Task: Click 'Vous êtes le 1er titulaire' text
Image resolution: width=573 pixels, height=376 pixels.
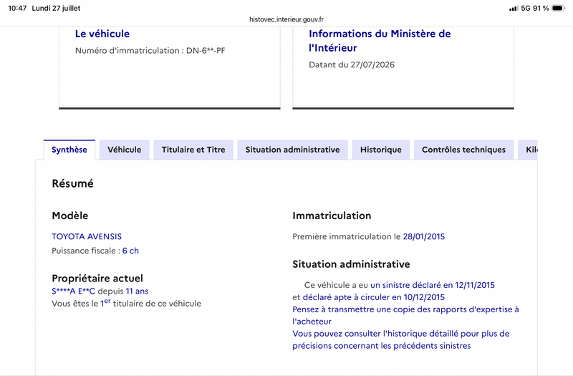Action: (x=127, y=303)
